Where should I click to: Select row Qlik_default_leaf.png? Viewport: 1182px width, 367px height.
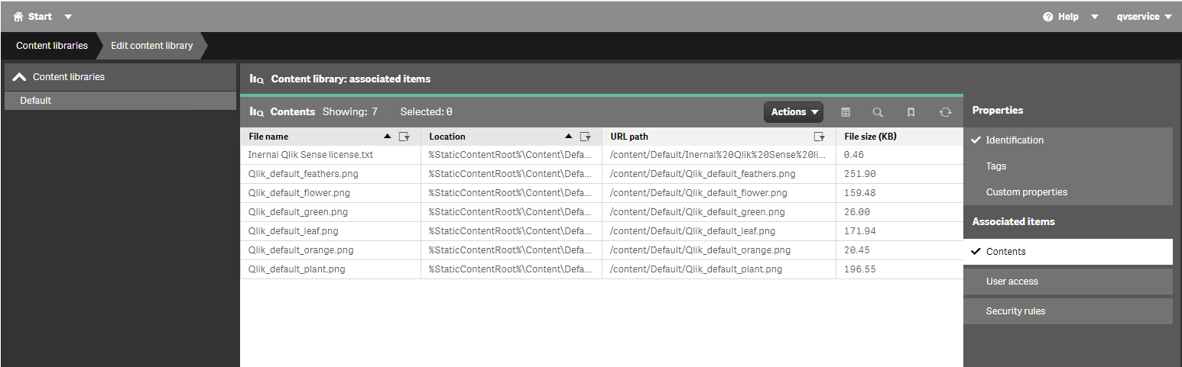coord(601,231)
